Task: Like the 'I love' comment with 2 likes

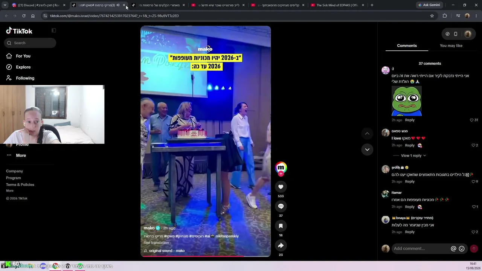Action: pyautogui.click(x=473, y=145)
